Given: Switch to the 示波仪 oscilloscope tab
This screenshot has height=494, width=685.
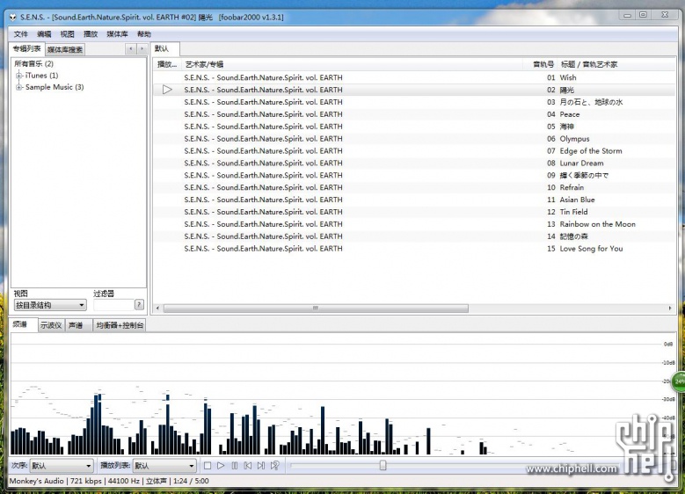Looking at the screenshot, I should coord(51,325).
